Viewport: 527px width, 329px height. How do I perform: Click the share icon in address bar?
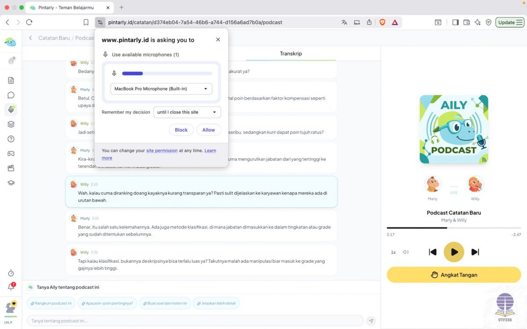coord(369,22)
